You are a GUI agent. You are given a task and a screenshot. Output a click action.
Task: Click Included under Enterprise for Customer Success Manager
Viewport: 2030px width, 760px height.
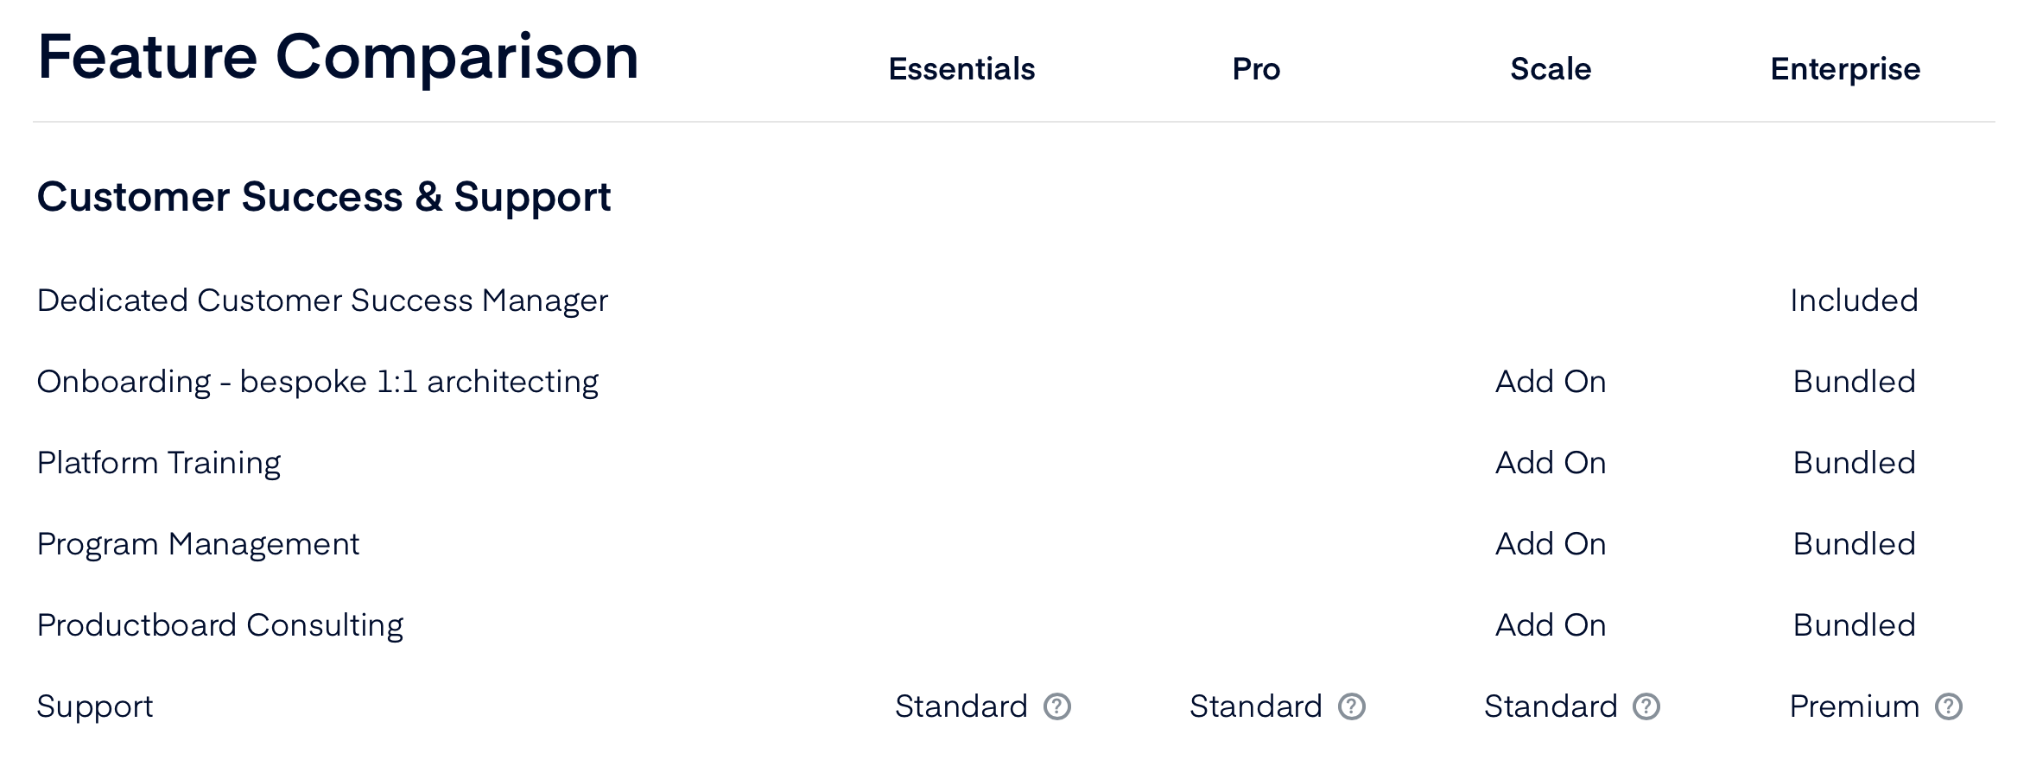coord(1853,301)
